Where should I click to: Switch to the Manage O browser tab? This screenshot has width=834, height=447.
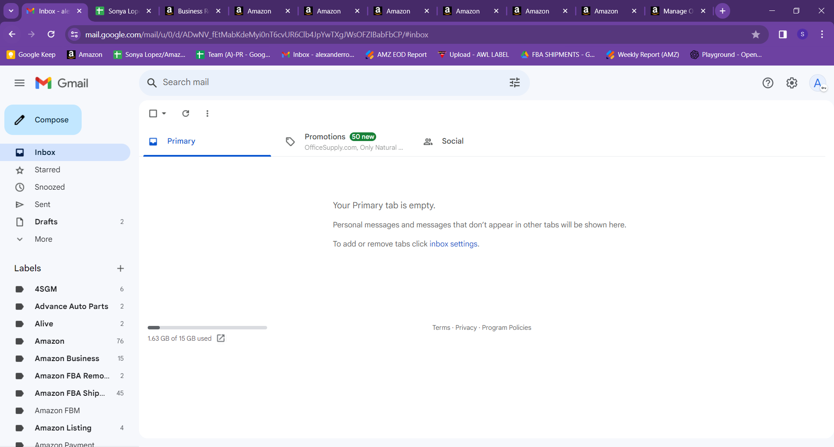[x=678, y=11]
